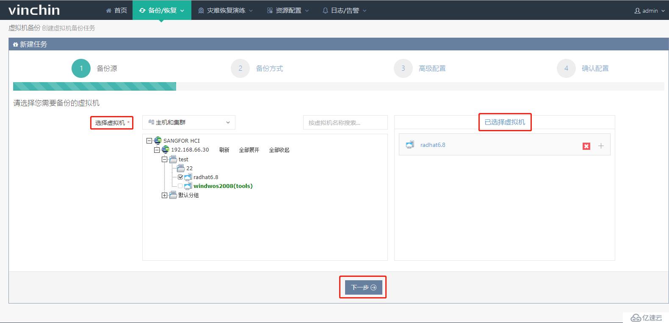669x323 pixels.
Task: Click the 下一步 next button
Action: pos(364,287)
